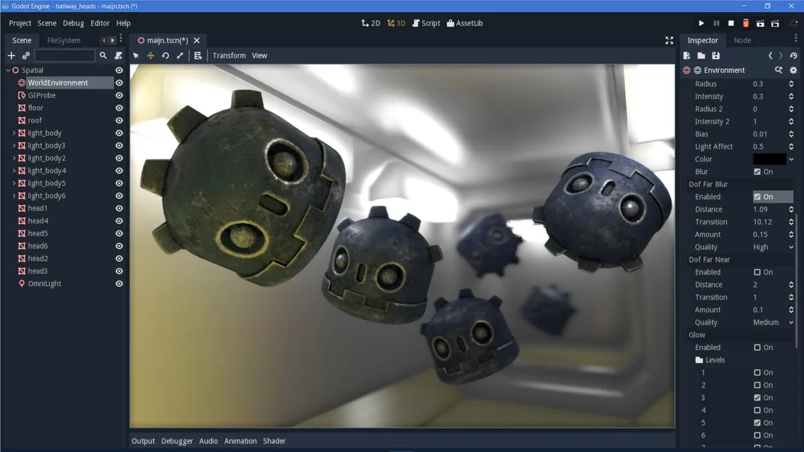Select the Scale mode tool
The height and width of the screenshot is (452, 804).
click(180, 56)
